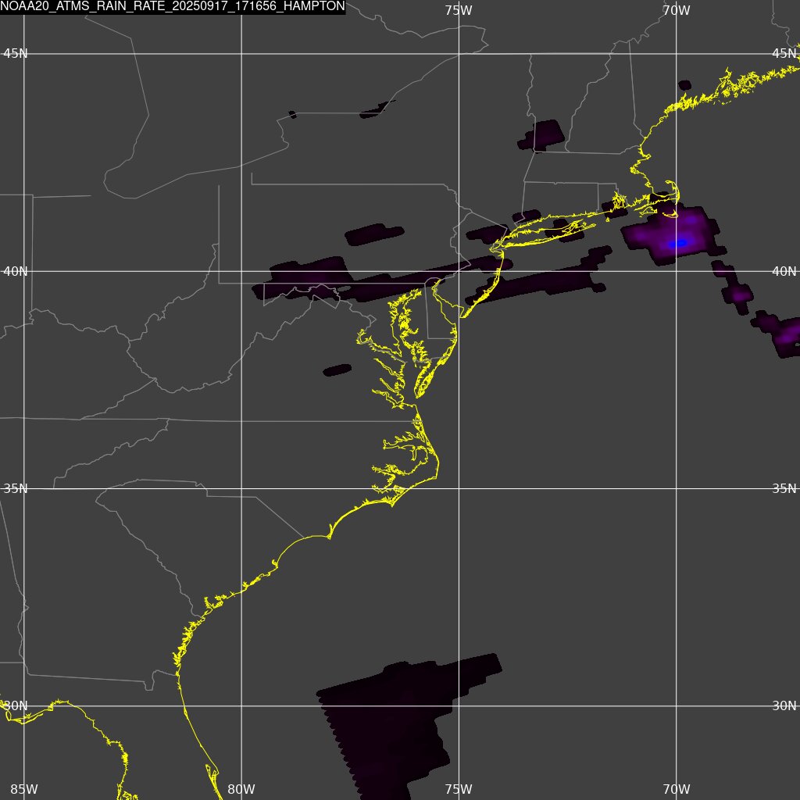
Task: Click the 30N label on left edge
Action: click(16, 706)
